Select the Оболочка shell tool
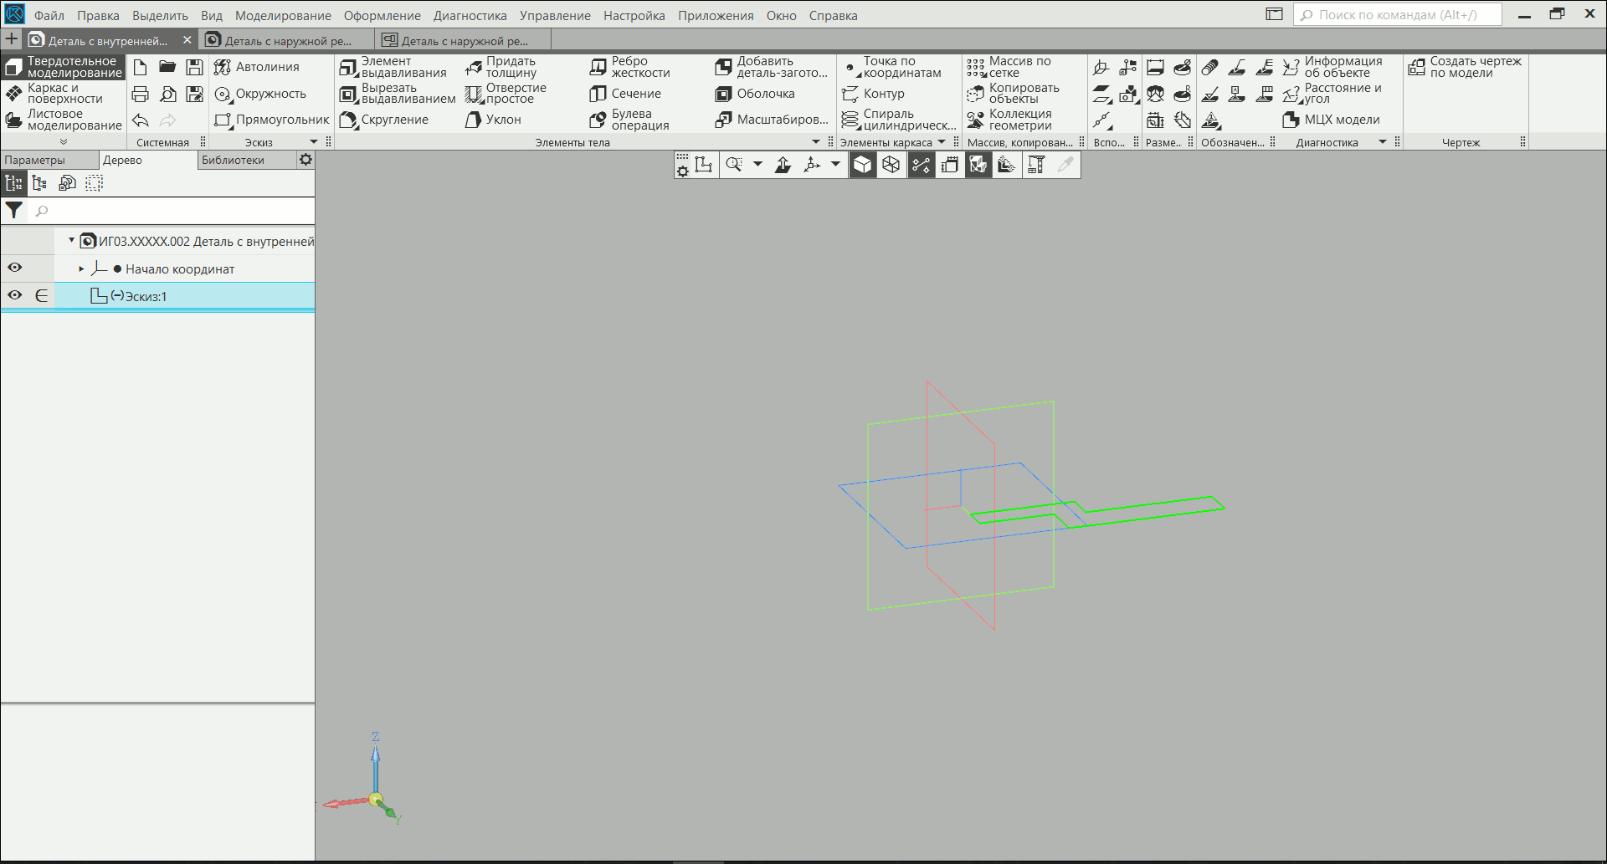This screenshot has width=1607, height=864. tap(755, 94)
